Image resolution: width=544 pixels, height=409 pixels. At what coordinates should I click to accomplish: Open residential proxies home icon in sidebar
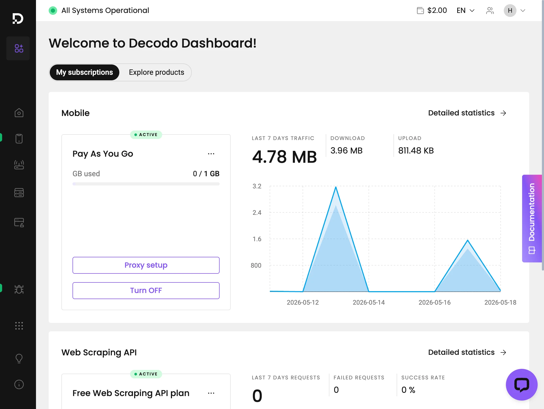coord(19,113)
